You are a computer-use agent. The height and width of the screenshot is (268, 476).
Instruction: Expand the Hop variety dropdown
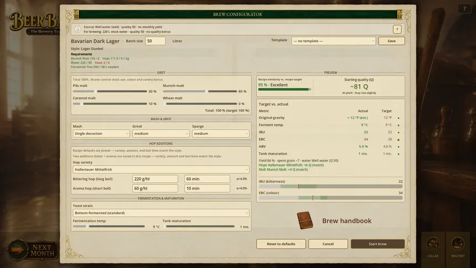161,169
